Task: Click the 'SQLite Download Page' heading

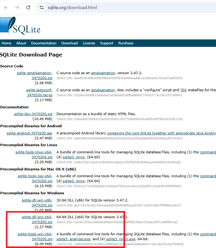Action: (31, 55)
